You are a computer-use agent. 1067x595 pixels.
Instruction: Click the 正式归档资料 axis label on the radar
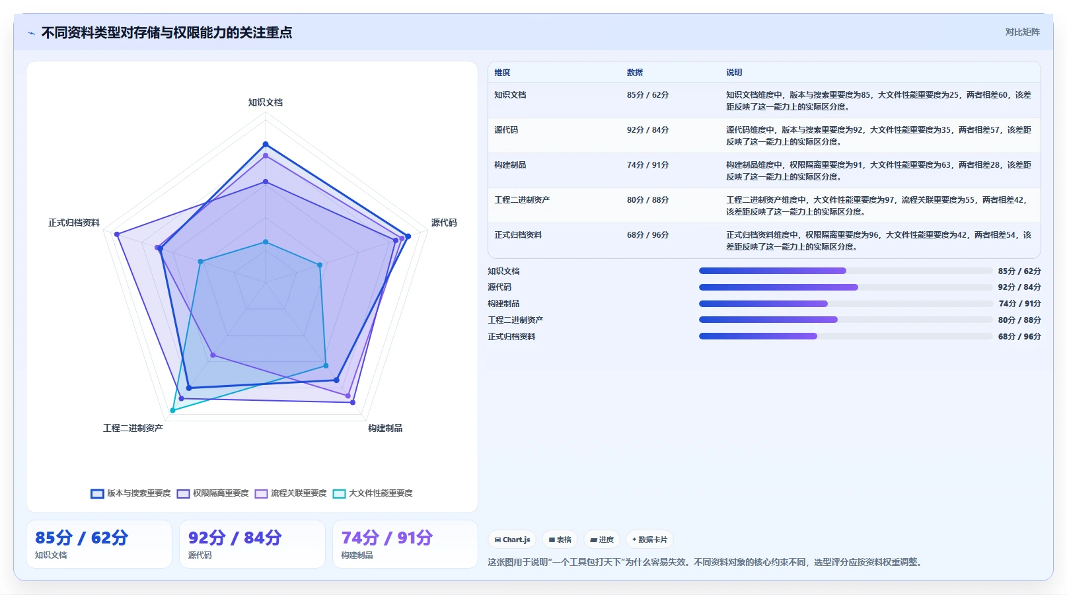74,223
